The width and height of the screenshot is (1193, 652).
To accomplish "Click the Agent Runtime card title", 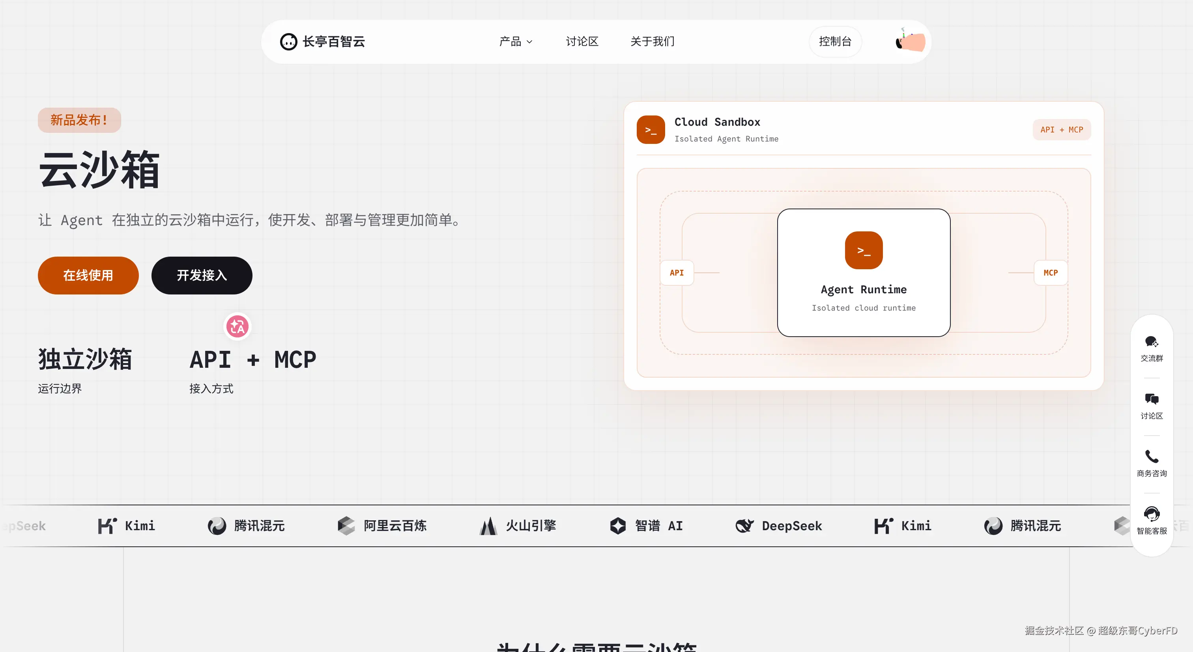I will (x=864, y=290).
